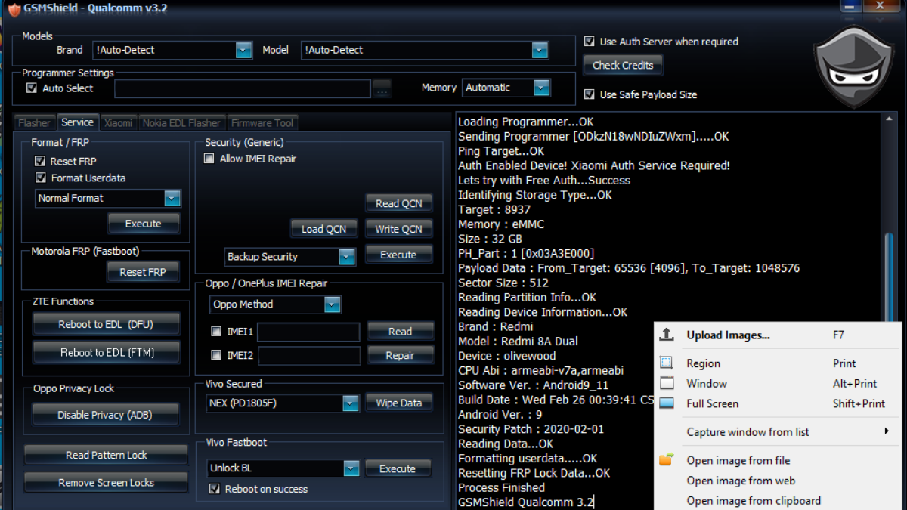The height and width of the screenshot is (510, 907).
Task: Click the Oppo IMEI Read button
Action: click(401, 332)
